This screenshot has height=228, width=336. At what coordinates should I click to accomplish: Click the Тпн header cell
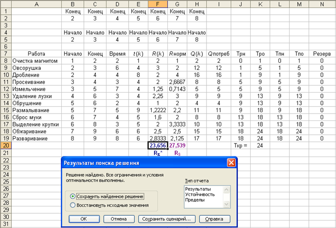(x=280, y=54)
